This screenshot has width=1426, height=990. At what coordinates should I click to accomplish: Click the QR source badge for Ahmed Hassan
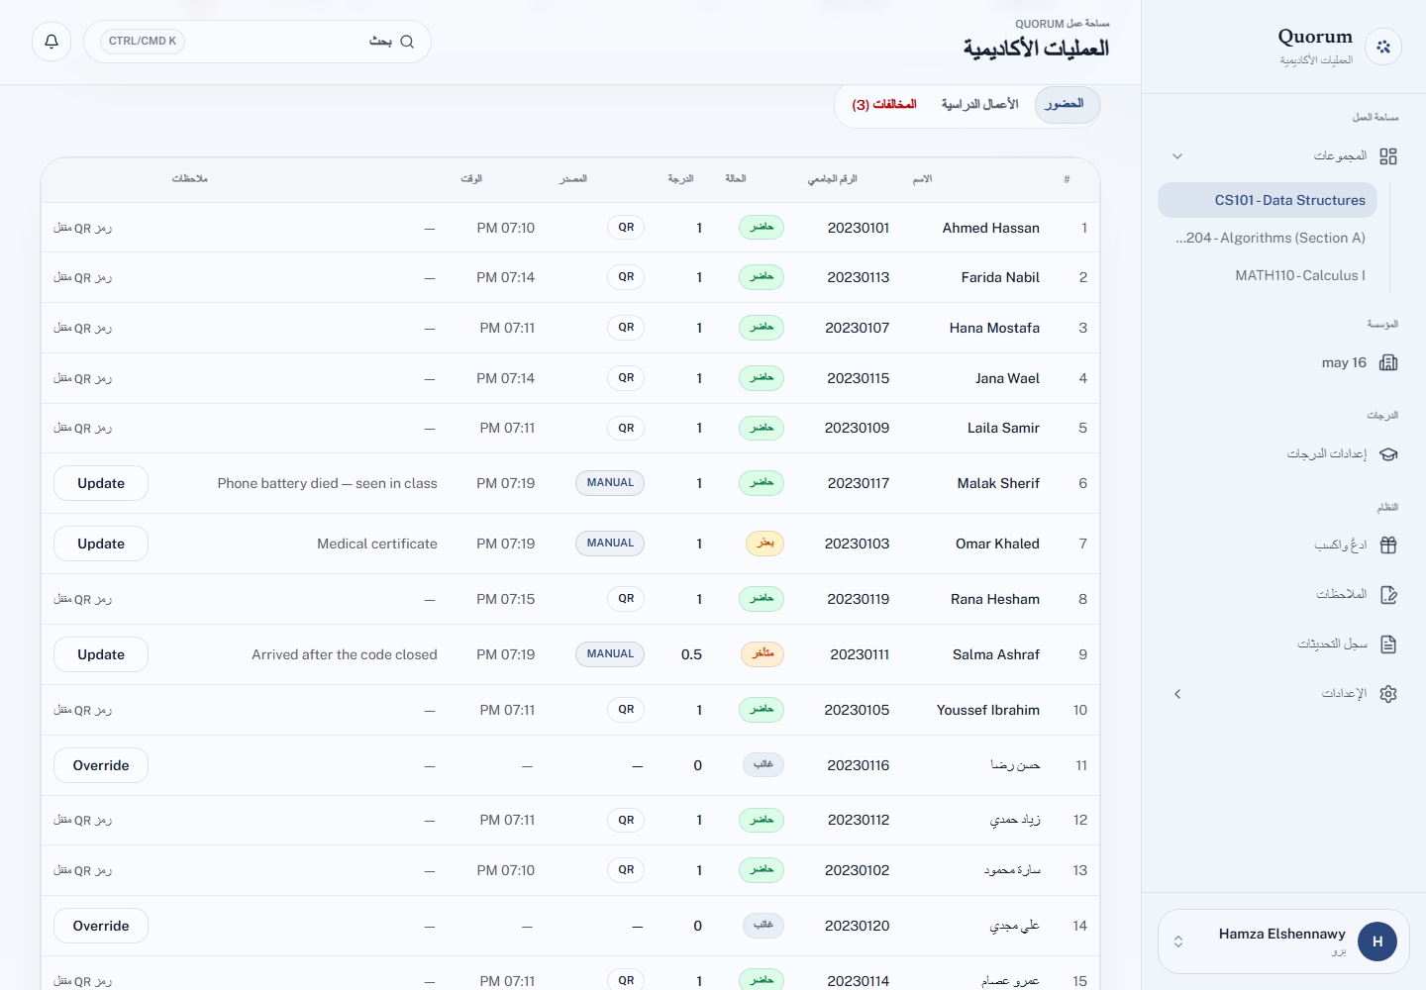coord(626,228)
